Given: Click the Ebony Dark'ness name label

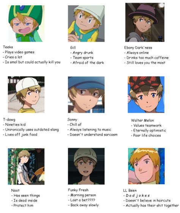Looking at the screenshot, I should pos(138,47).
